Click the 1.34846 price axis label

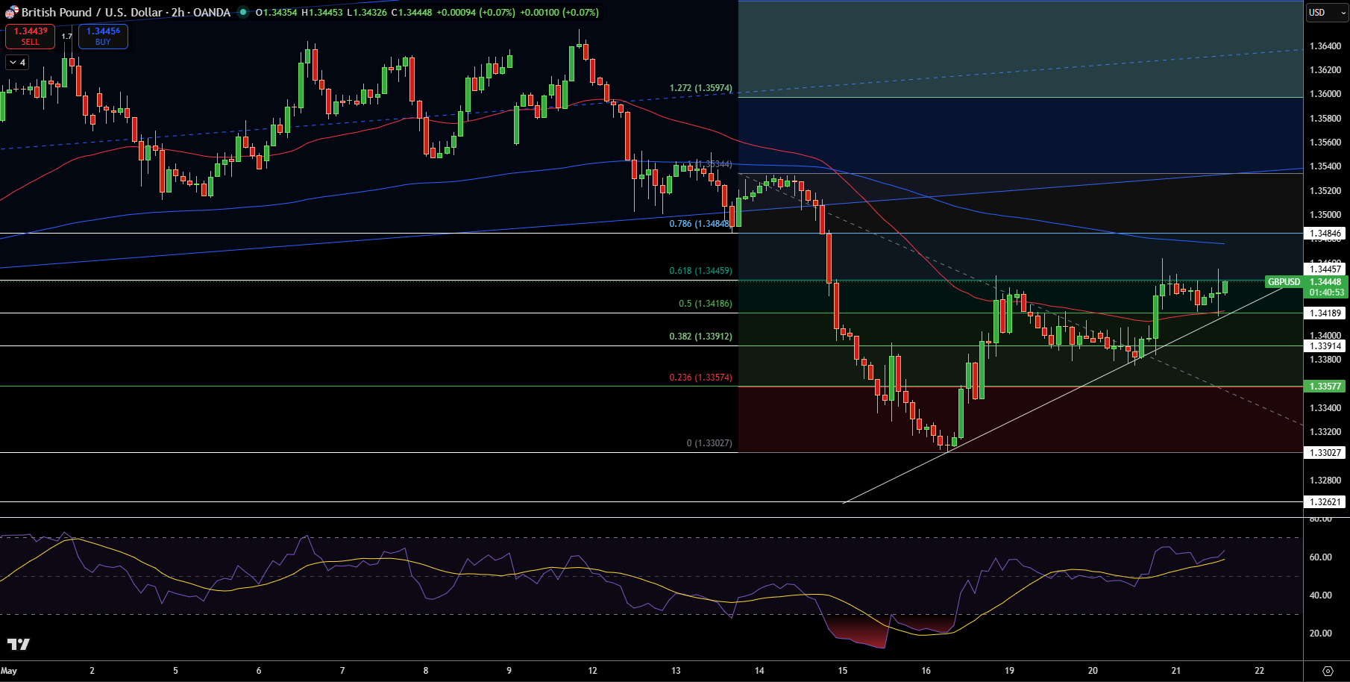(1325, 234)
